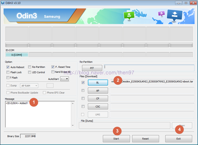Tick the checkbox next to AP
Viewport: 198px width, 145px height.
tap(83, 91)
